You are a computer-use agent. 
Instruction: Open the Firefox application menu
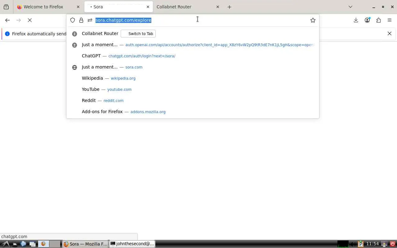click(x=390, y=20)
